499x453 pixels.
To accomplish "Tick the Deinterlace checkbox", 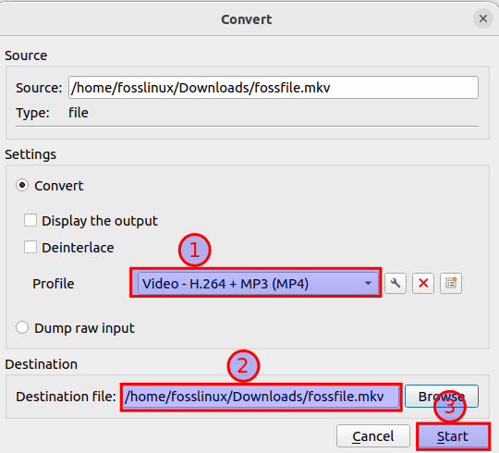I will pos(30,248).
